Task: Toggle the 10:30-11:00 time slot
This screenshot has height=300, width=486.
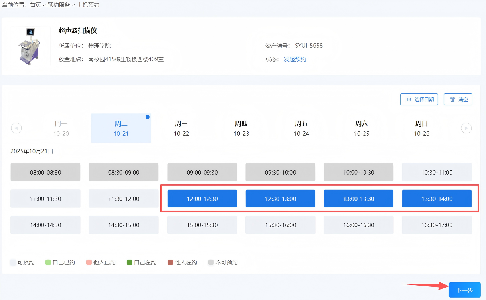Action: pyautogui.click(x=437, y=172)
